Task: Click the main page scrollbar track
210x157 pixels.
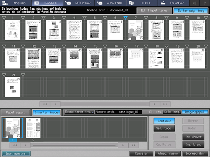Action: (105, 104)
